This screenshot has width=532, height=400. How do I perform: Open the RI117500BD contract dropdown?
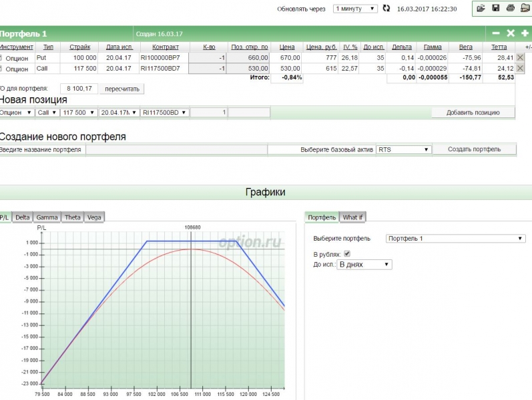tap(165, 113)
